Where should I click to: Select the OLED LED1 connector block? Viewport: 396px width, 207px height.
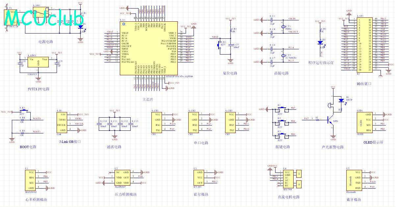pyautogui.click(x=365, y=122)
